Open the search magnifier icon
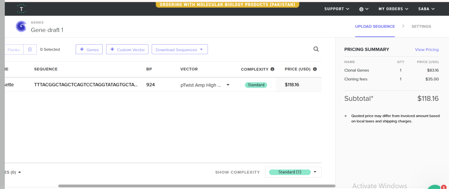The width and height of the screenshot is (449, 189). [x=316, y=49]
